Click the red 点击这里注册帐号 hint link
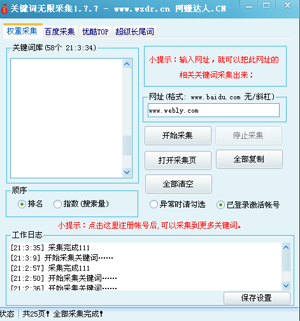300x321 pixels. pos(150,225)
